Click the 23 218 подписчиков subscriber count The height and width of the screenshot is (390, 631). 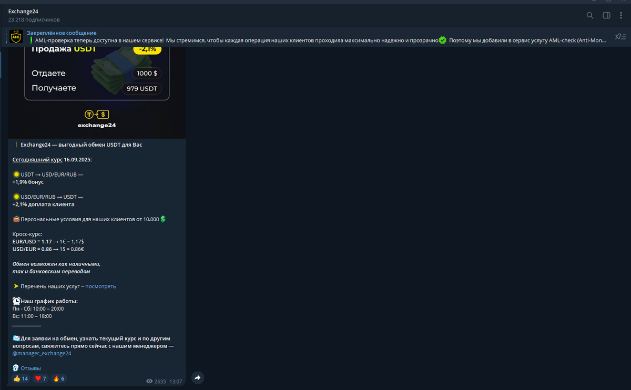point(34,20)
